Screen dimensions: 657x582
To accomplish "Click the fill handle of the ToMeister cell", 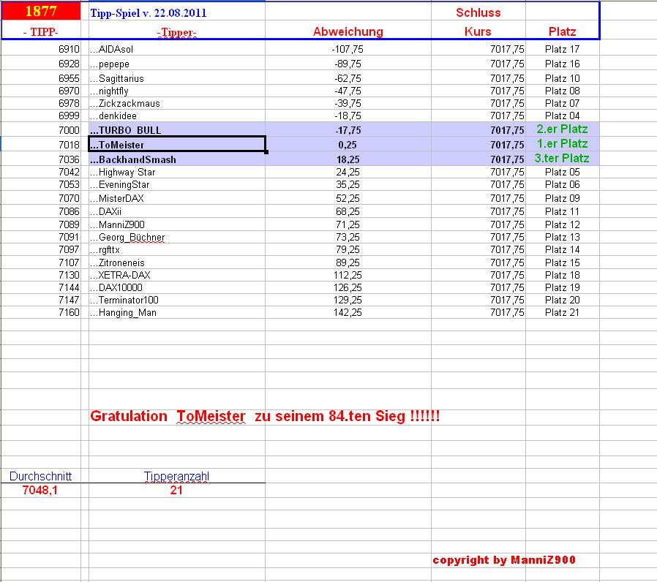I will coord(266,152).
